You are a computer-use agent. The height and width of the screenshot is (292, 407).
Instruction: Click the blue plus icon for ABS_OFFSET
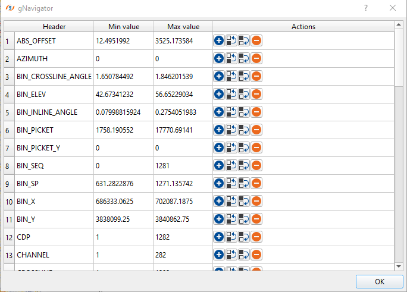(x=219, y=40)
